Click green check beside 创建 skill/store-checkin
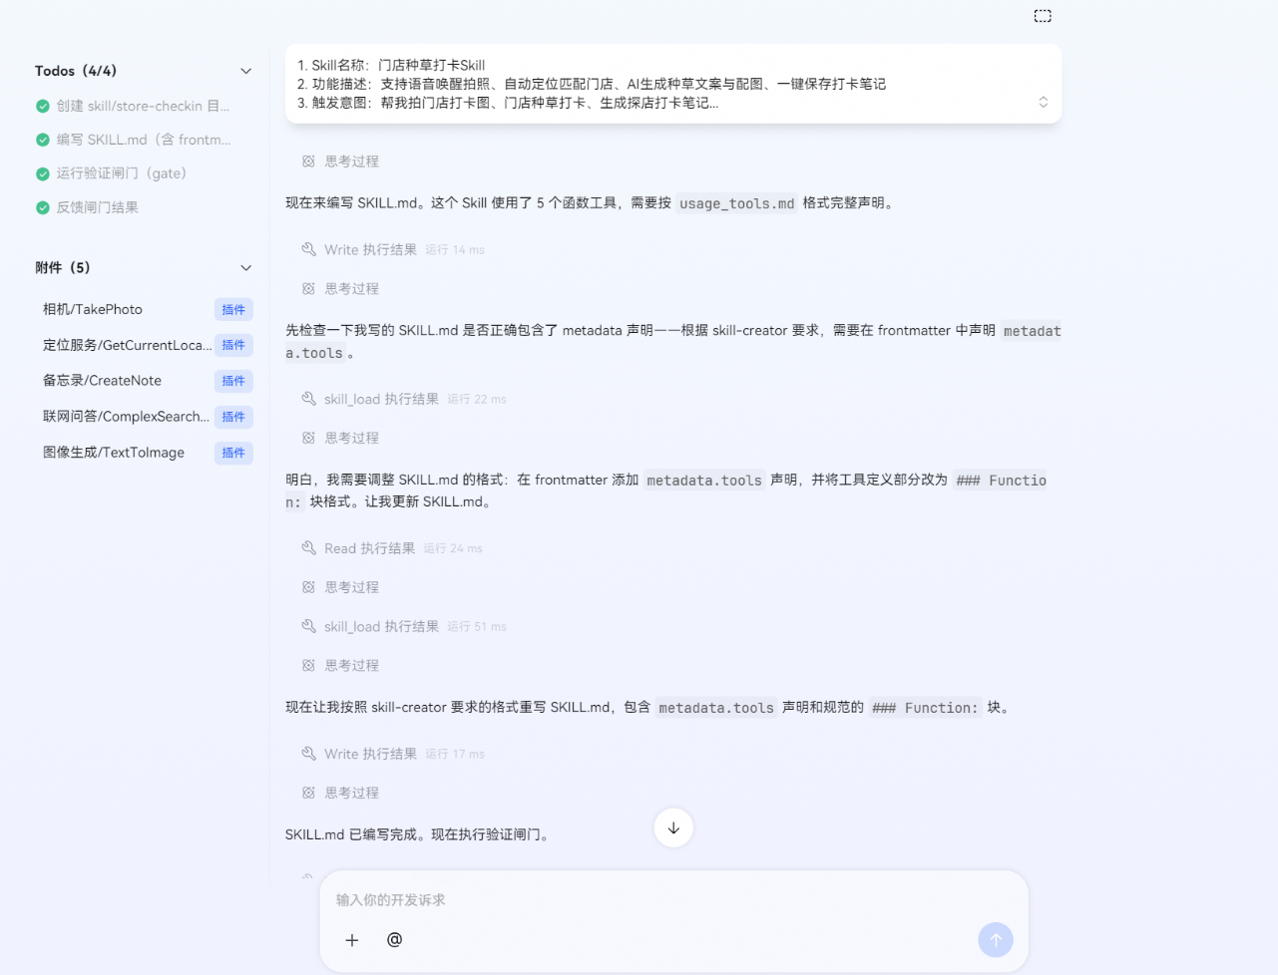Viewport: 1278px width, 975px height. (x=42, y=106)
